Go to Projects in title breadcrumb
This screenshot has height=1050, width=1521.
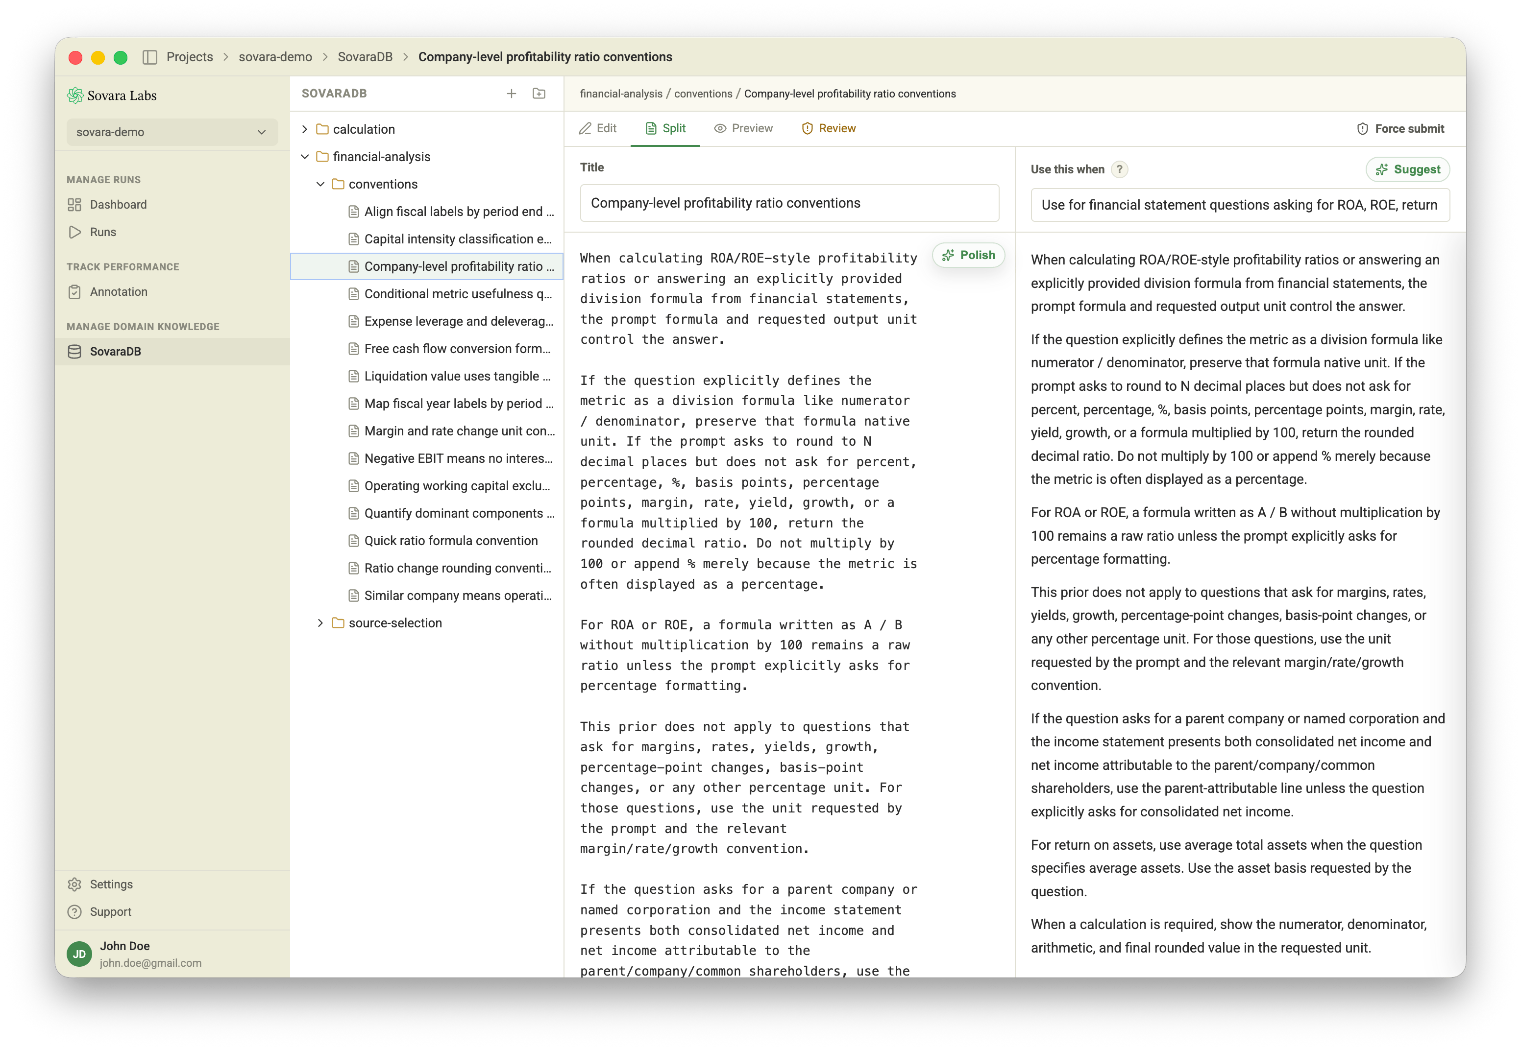click(190, 57)
